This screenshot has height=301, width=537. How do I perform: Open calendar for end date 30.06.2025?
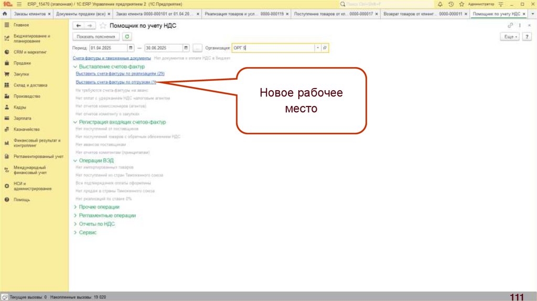(186, 48)
